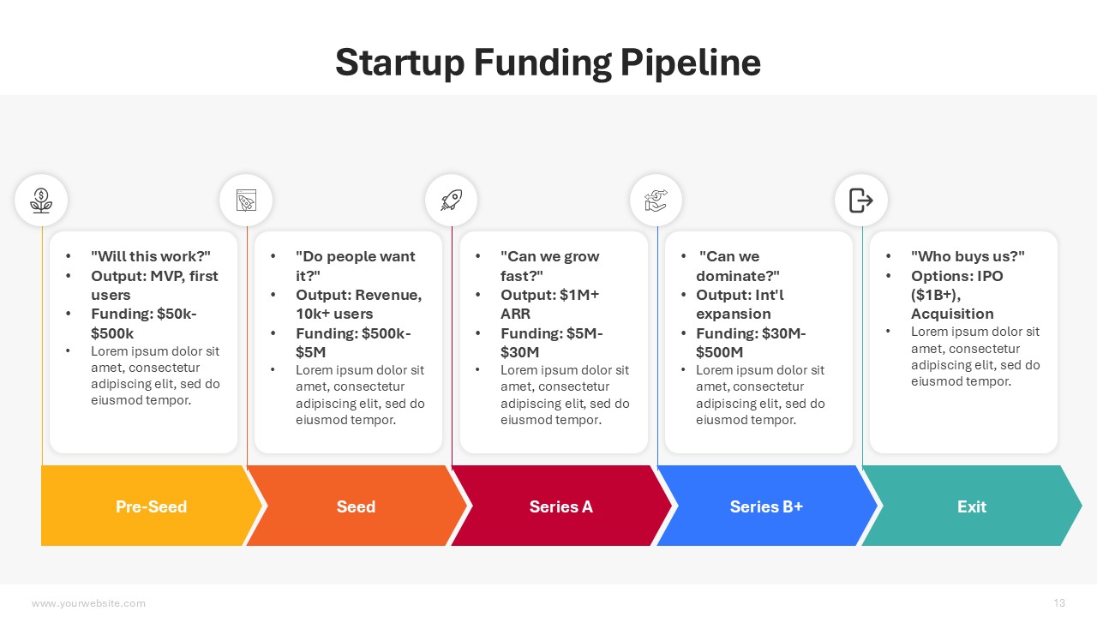Select the blue Series B+ arrow
Viewport: 1097px width, 617px height.
click(x=766, y=506)
